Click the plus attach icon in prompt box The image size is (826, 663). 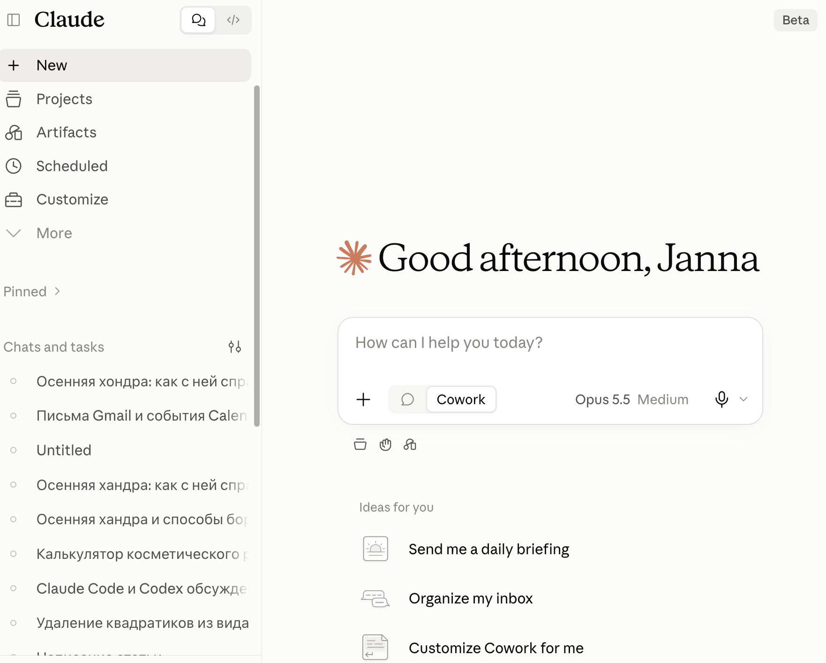363,399
